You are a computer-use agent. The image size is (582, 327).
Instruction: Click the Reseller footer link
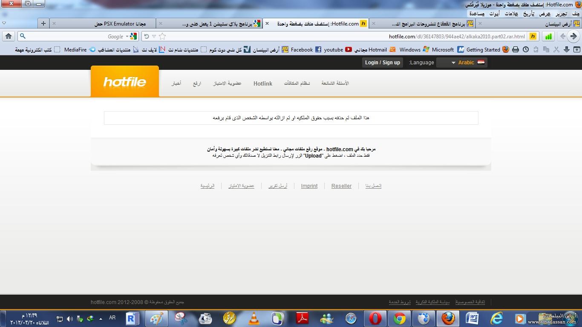[x=342, y=186]
